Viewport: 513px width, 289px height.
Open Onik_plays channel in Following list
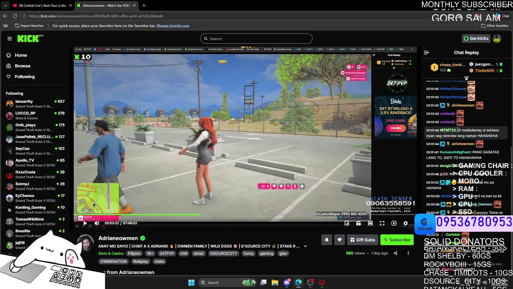pos(35,127)
